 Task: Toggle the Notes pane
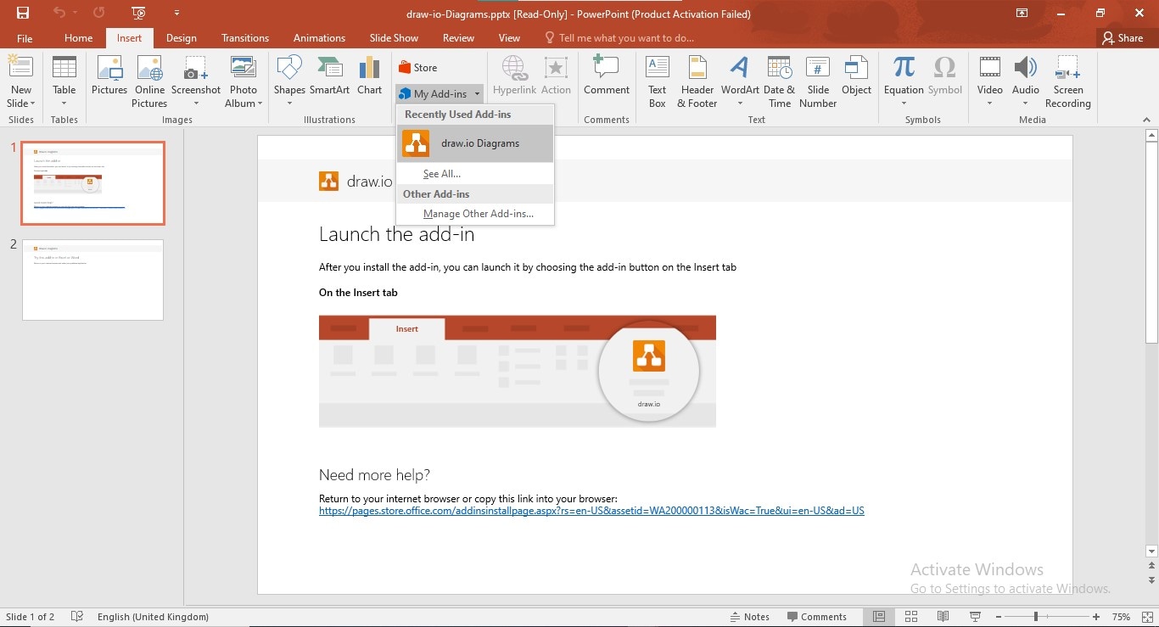tap(750, 617)
